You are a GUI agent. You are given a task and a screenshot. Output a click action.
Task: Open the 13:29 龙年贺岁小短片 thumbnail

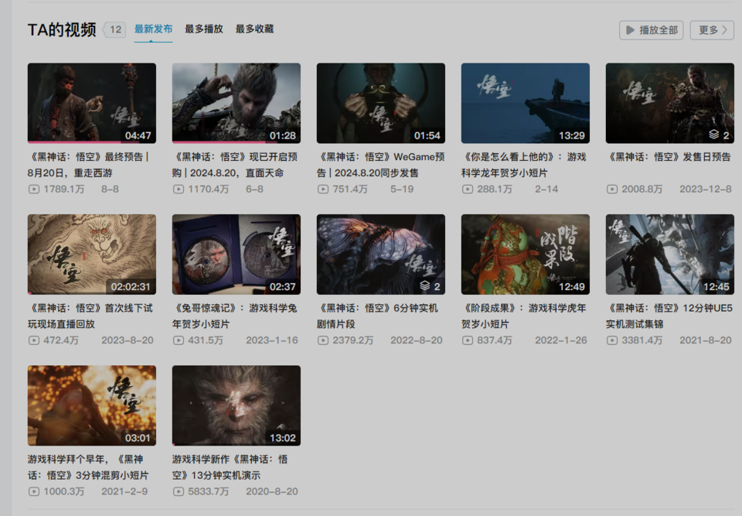[x=526, y=103]
